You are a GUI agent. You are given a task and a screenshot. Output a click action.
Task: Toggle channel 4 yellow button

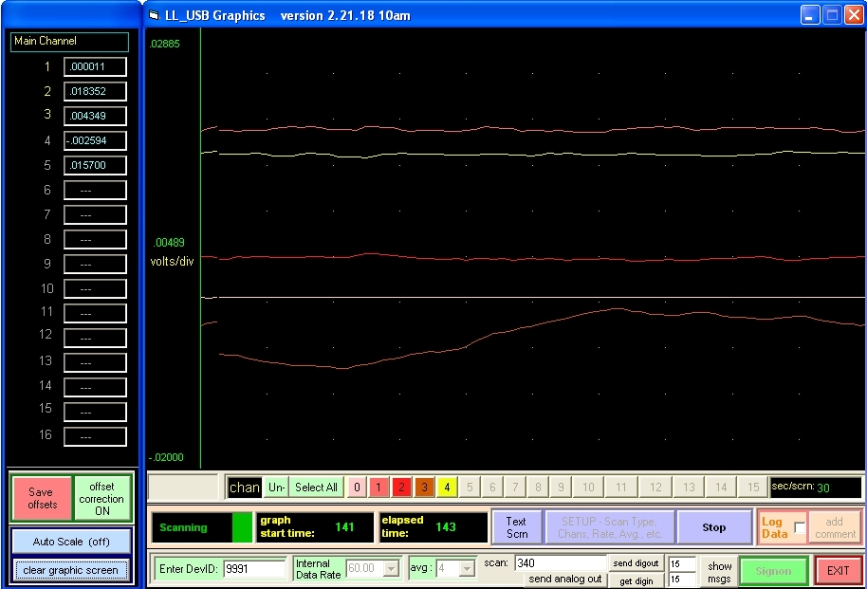tap(447, 488)
